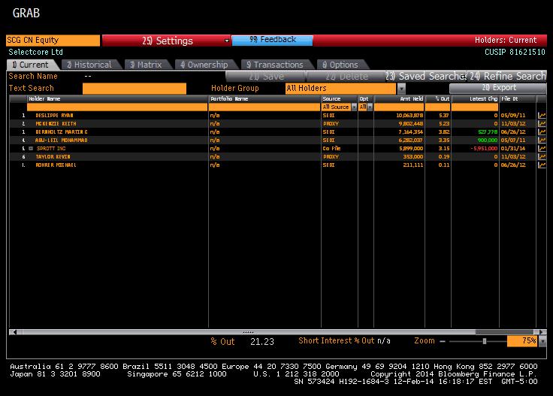Sort by Holder Name column header
The image size is (553, 396).
(x=117, y=99)
